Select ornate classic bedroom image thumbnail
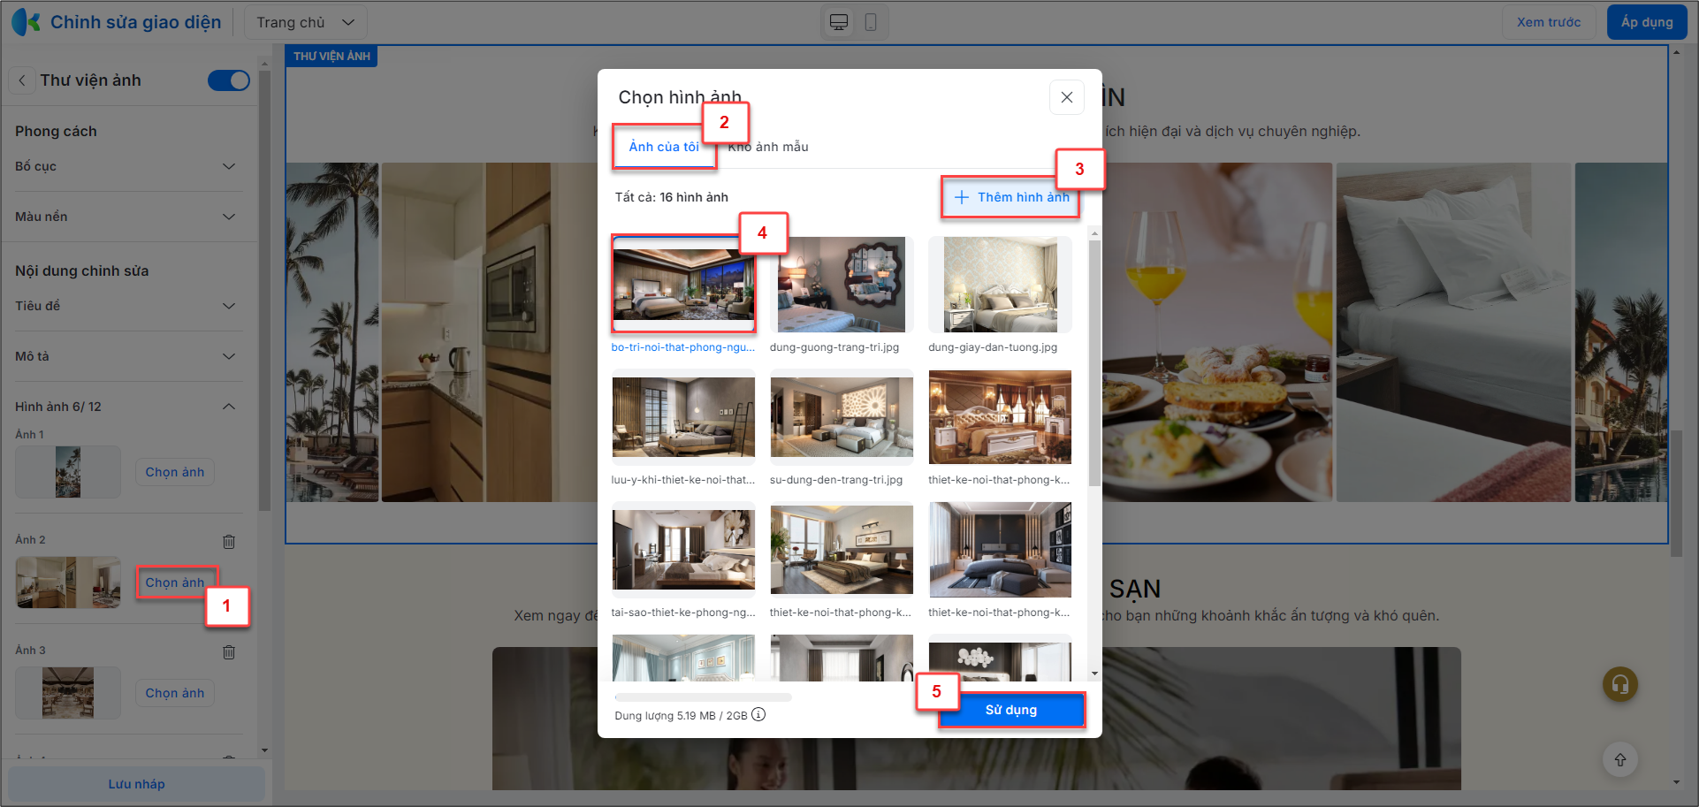This screenshot has width=1699, height=807. tap(1000, 417)
